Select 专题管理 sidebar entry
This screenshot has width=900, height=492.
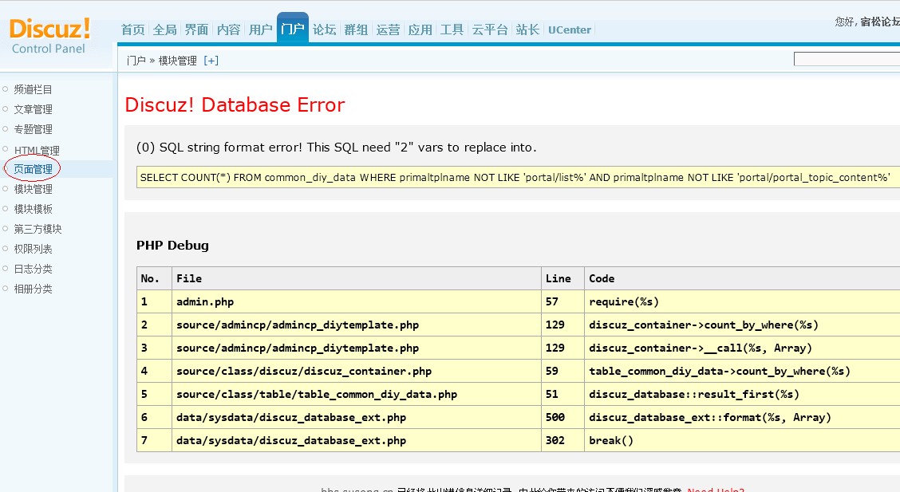[33, 130]
